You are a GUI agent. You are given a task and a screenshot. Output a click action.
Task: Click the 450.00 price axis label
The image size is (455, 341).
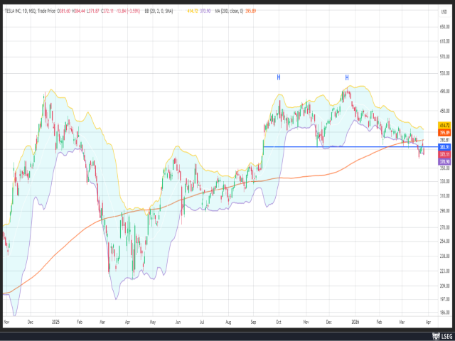[445, 111]
